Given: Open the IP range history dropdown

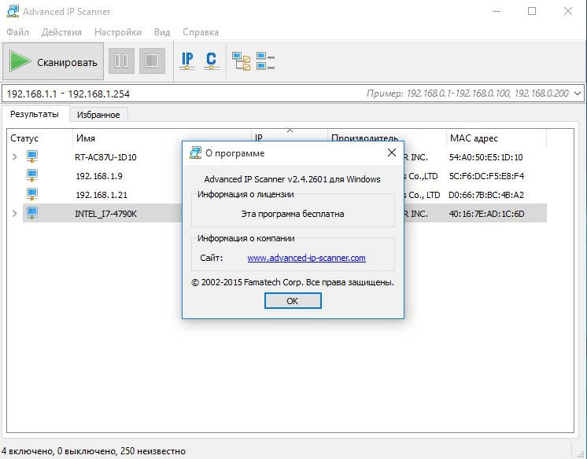Looking at the screenshot, I should [x=578, y=94].
